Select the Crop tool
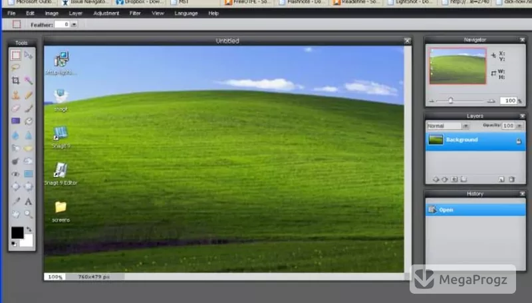 tap(15, 80)
